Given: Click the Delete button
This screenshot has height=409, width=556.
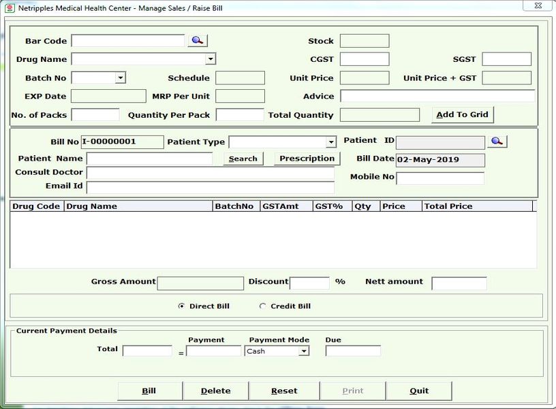Looking at the screenshot, I should [215, 391].
